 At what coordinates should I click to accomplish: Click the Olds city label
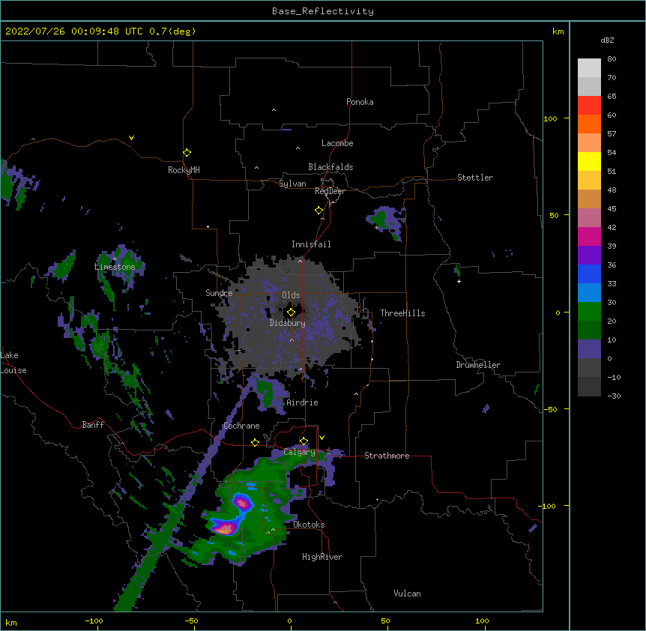291,295
